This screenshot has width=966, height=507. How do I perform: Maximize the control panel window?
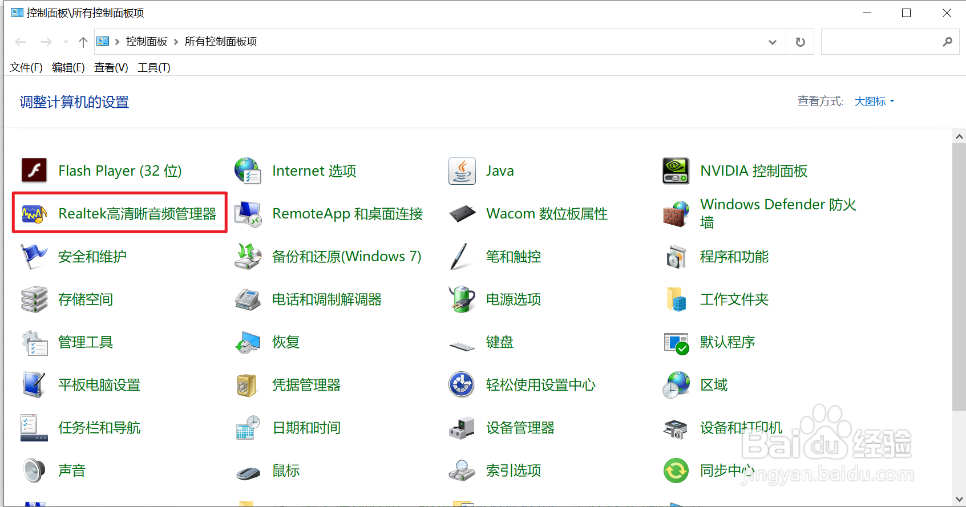[906, 13]
